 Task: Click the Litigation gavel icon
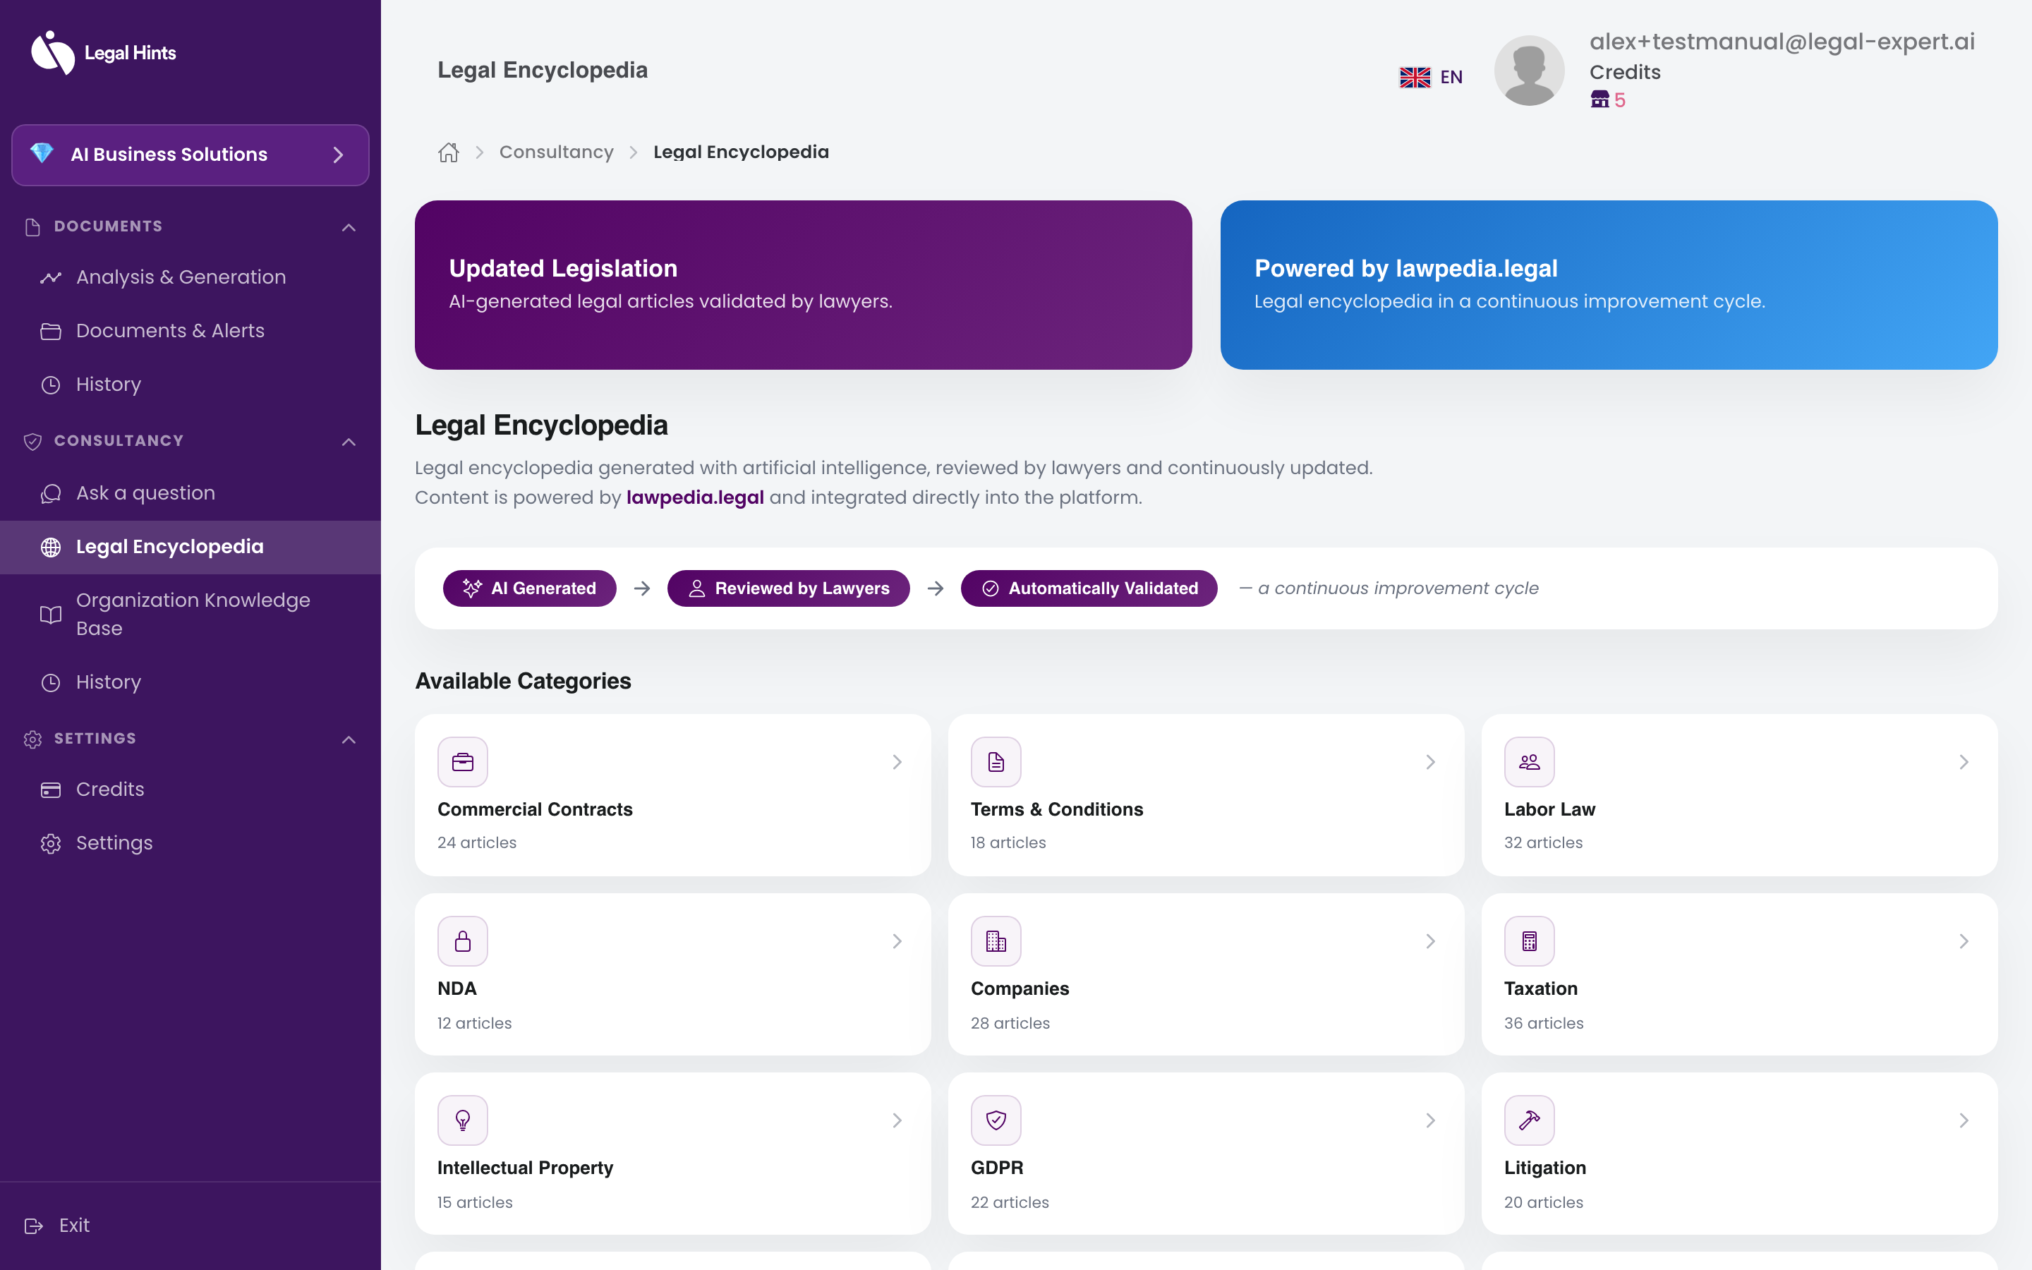tap(1529, 1120)
